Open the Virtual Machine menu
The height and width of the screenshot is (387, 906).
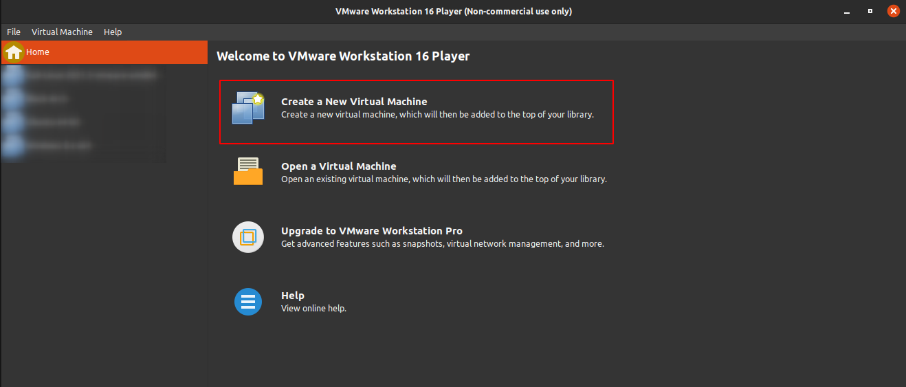point(62,32)
